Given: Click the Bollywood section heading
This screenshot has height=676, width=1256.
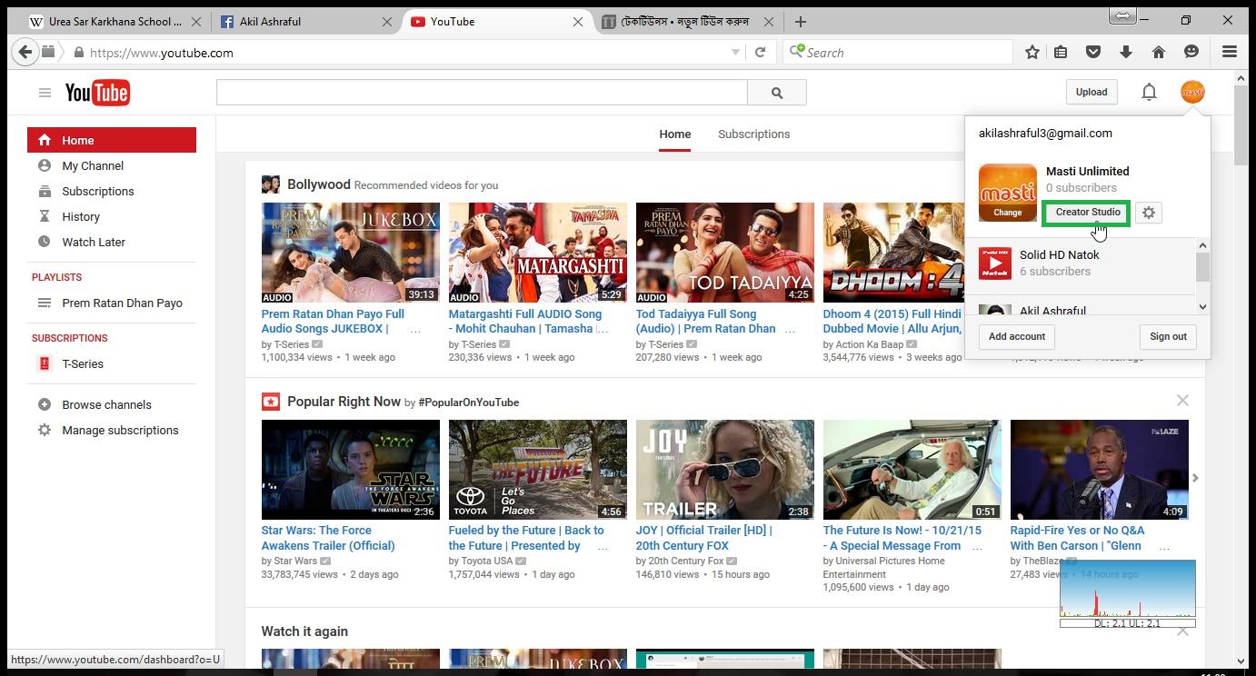Looking at the screenshot, I should [319, 184].
